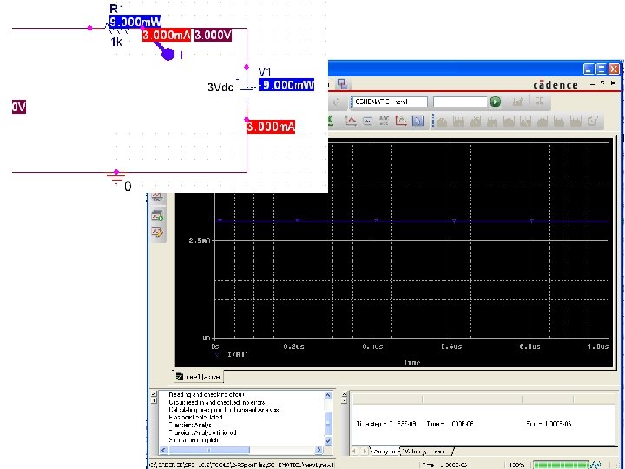Click the Cursor Point icon

(525, 122)
